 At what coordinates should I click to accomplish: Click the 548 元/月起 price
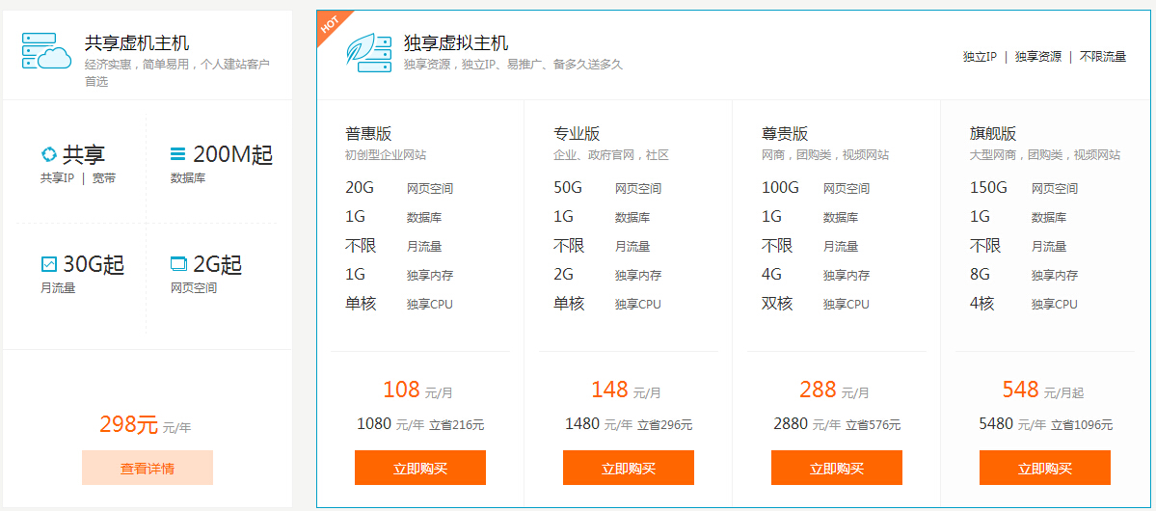pyautogui.click(x=1043, y=390)
